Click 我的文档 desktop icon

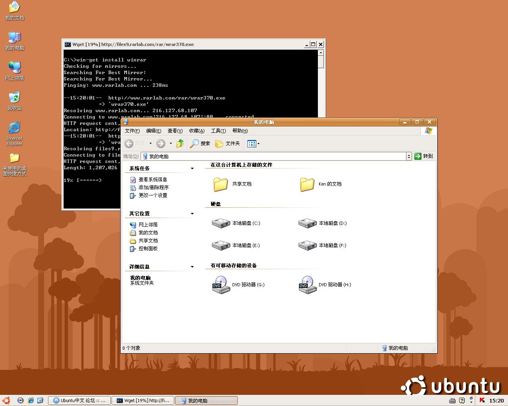point(14,11)
